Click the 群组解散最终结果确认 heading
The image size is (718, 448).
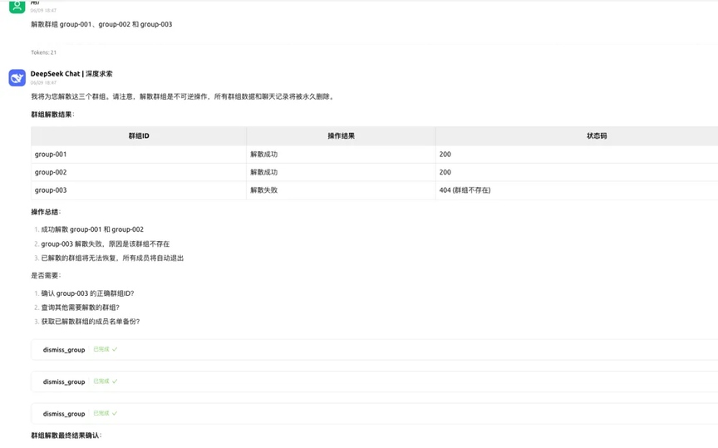point(66,436)
